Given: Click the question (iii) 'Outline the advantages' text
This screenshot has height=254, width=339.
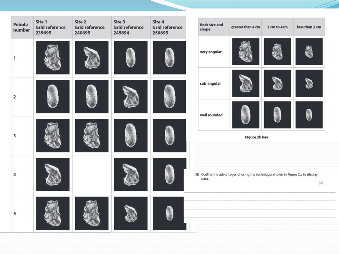Looking at the screenshot, I should tap(256, 176).
